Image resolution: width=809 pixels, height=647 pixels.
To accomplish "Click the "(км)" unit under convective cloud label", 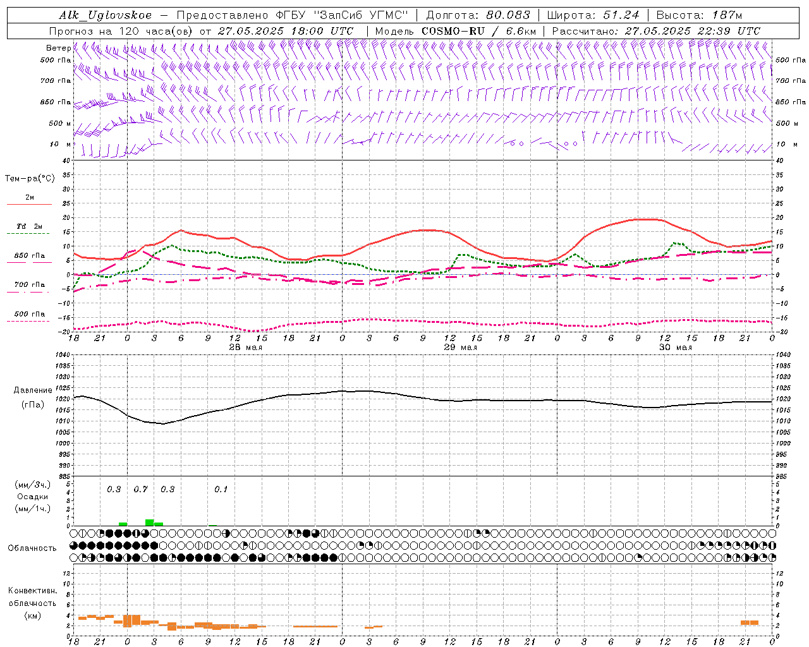I will pyautogui.click(x=32, y=615).
